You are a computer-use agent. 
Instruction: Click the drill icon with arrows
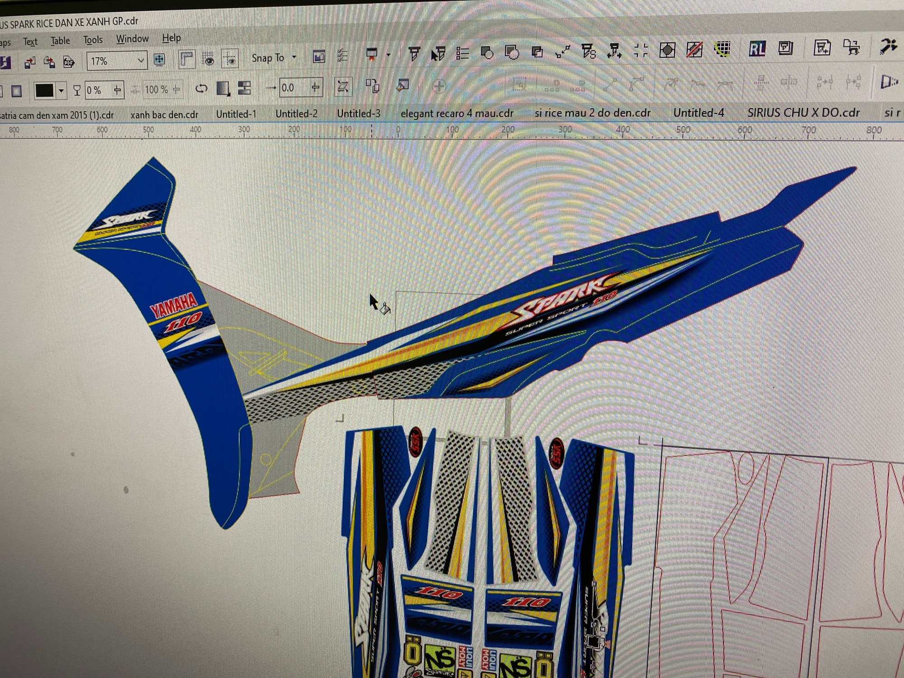[614, 51]
